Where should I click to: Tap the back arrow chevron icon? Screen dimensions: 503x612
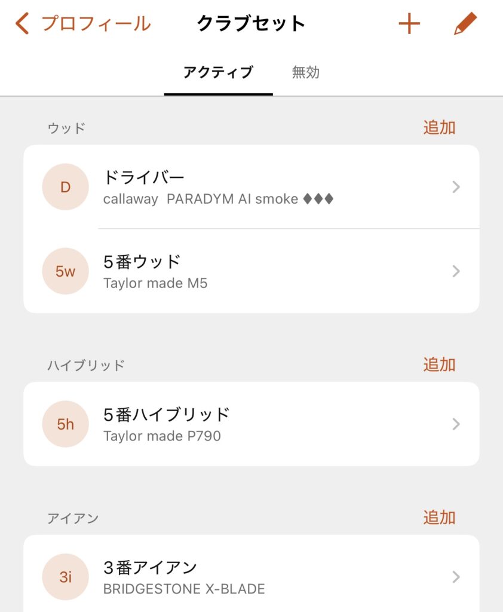coord(23,24)
